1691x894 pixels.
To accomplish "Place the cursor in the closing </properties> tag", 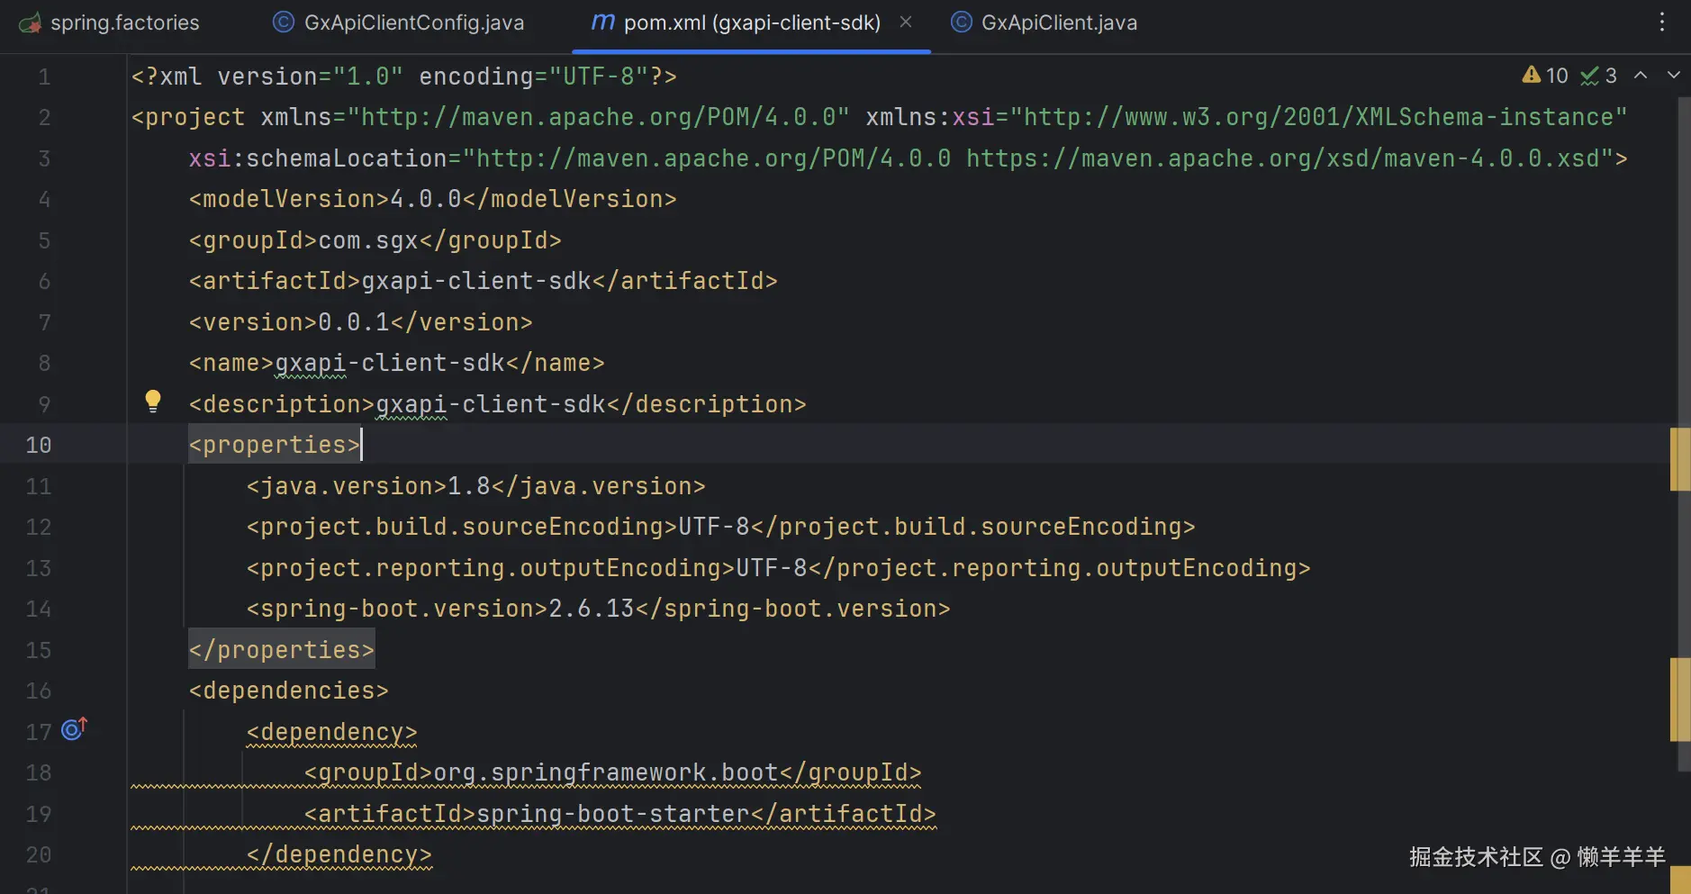I will (x=281, y=650).
